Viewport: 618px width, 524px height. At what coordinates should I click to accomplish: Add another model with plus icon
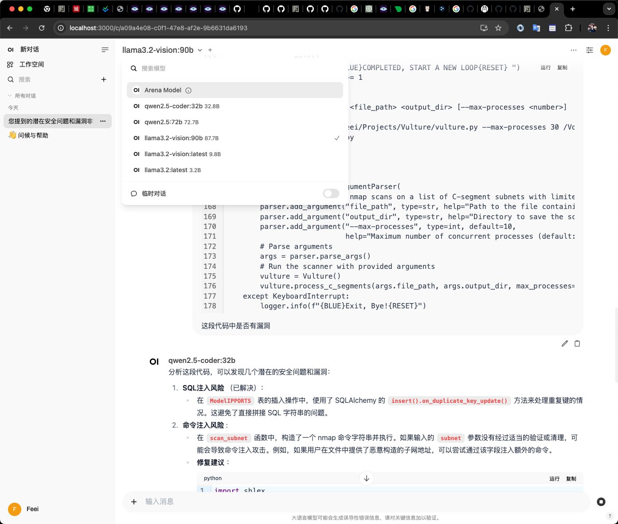pyautogui.click(x=210, y=50)
